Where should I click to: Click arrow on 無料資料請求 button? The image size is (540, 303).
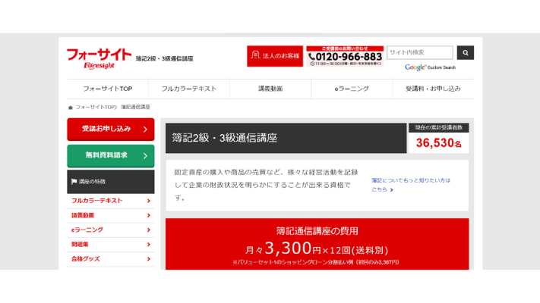click(x=145, y=156)
